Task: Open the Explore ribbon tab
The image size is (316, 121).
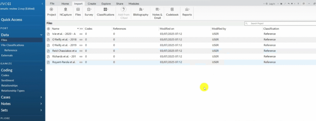Action: point(106,4)
